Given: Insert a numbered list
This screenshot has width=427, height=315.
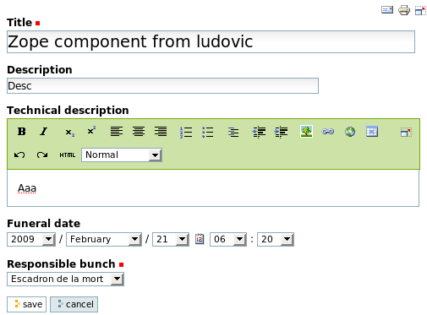Looking at the screenshot, I should 186,132.
